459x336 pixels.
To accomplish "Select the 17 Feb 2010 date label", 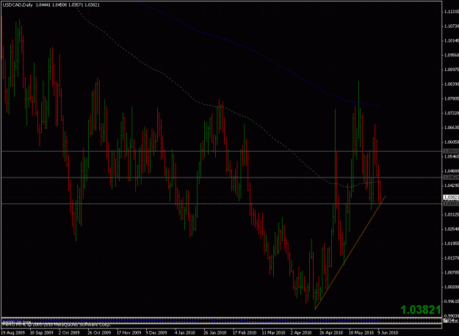I will pyautogui.click(x=245, y=332).
